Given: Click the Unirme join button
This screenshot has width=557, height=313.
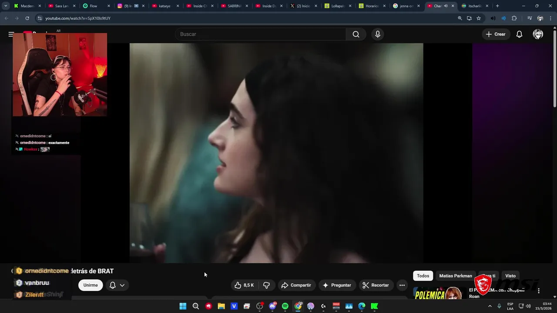Looking at the screenshot, I should point(91,285).
